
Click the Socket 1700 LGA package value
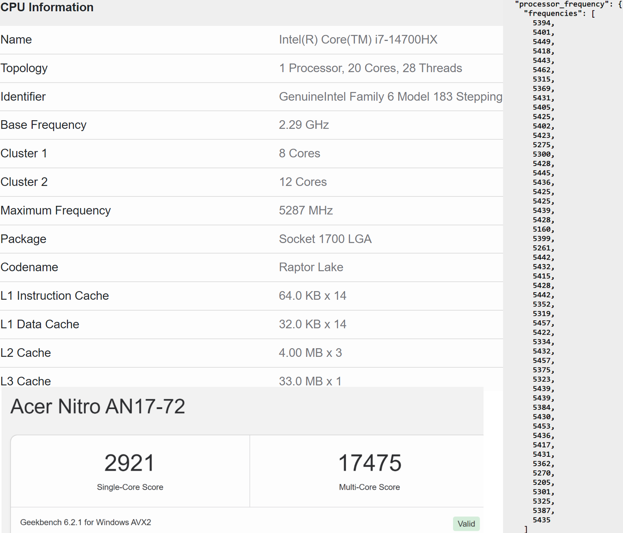pos(325,239)
